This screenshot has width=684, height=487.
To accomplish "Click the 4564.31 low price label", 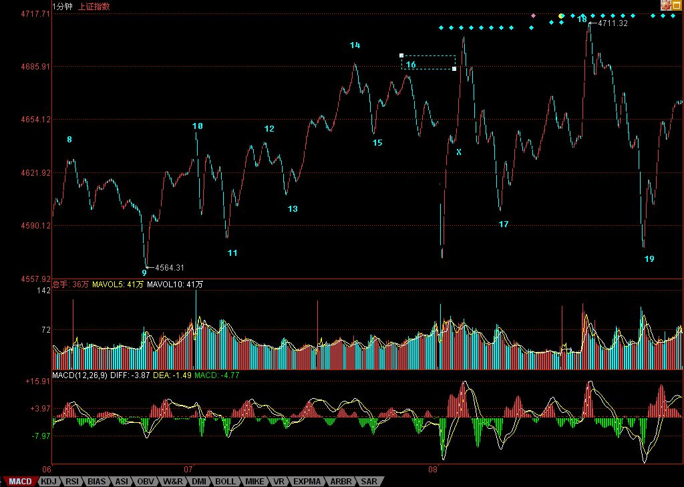I will pyautogui.click(x=169, y=268).
